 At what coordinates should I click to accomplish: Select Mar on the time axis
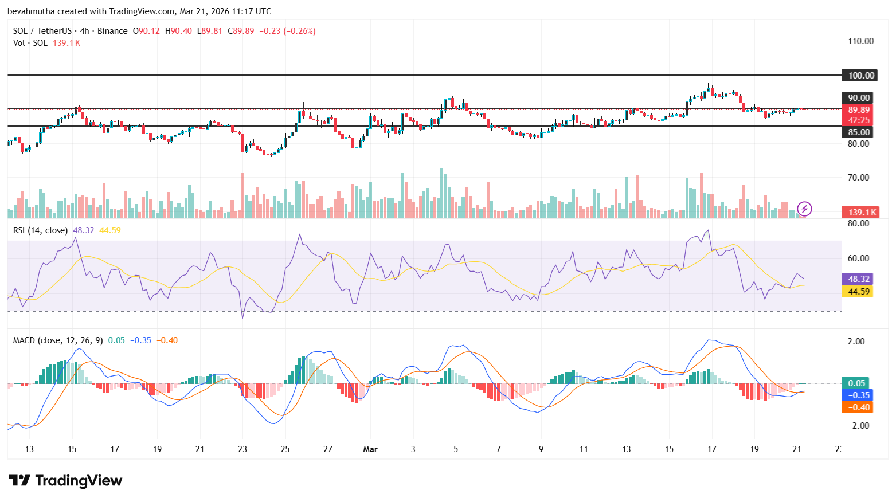coord(370,450)
